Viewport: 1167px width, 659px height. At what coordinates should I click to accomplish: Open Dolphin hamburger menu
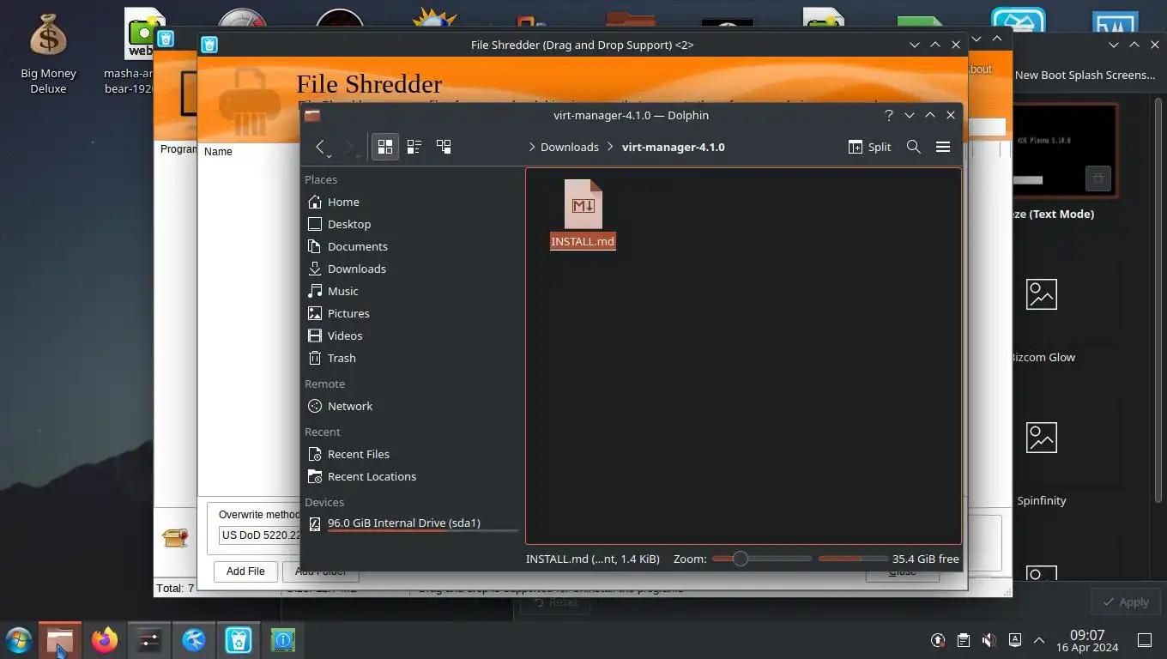(943, 147)
